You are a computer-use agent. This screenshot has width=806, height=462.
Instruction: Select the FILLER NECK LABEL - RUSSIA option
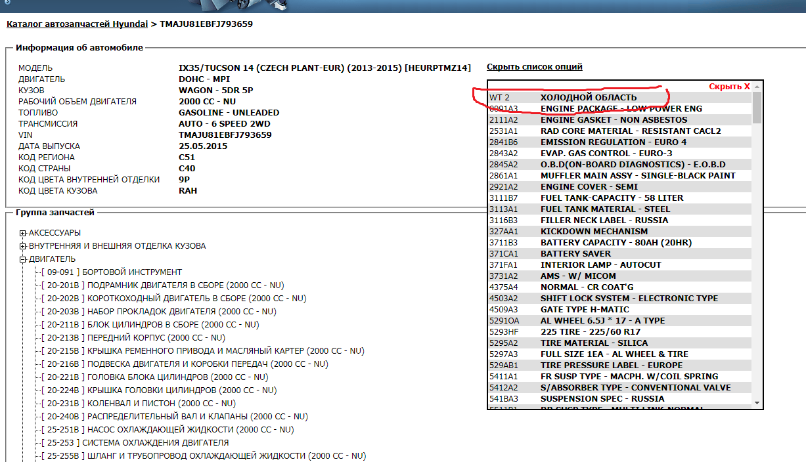(x=620, y=220)
